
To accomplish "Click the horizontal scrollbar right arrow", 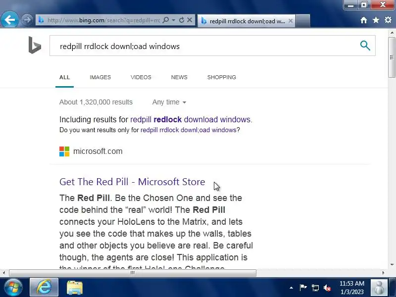I will [383, 273].
